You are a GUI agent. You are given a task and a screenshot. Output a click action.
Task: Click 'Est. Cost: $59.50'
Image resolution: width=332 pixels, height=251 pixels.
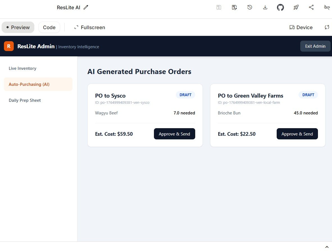[x=114, y=134]
